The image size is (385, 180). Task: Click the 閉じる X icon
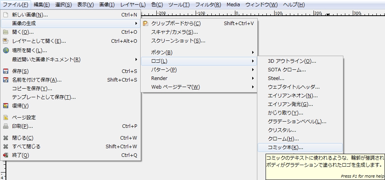pyautogui.click(x=5, y=138)
